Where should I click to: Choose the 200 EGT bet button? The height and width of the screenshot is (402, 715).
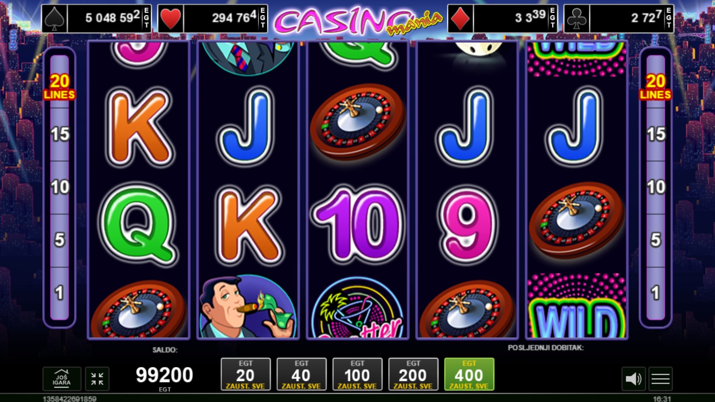(x=413, y=374)
